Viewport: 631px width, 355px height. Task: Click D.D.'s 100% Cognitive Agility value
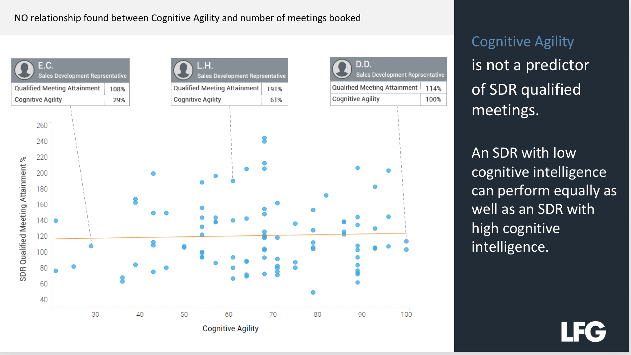[433, 99]
